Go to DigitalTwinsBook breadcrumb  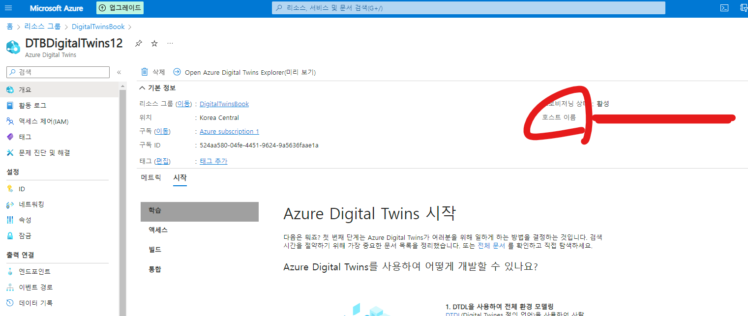click(x=98, y=27)
